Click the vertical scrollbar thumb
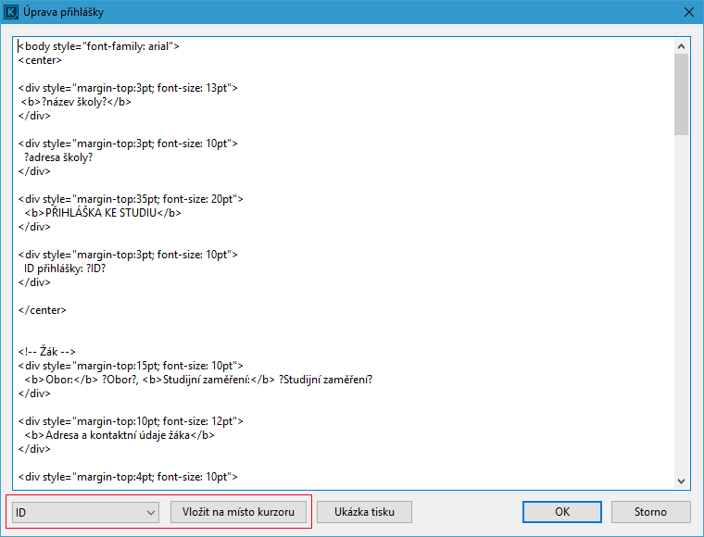The height and width of the screenshot is (537, 704). point(682,94)
